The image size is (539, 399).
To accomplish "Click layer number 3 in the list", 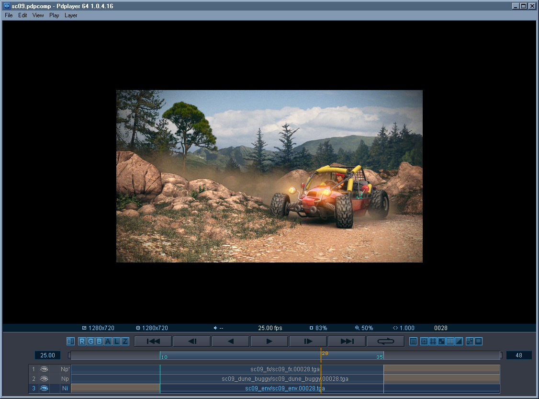I will click(x=34, y=388).
